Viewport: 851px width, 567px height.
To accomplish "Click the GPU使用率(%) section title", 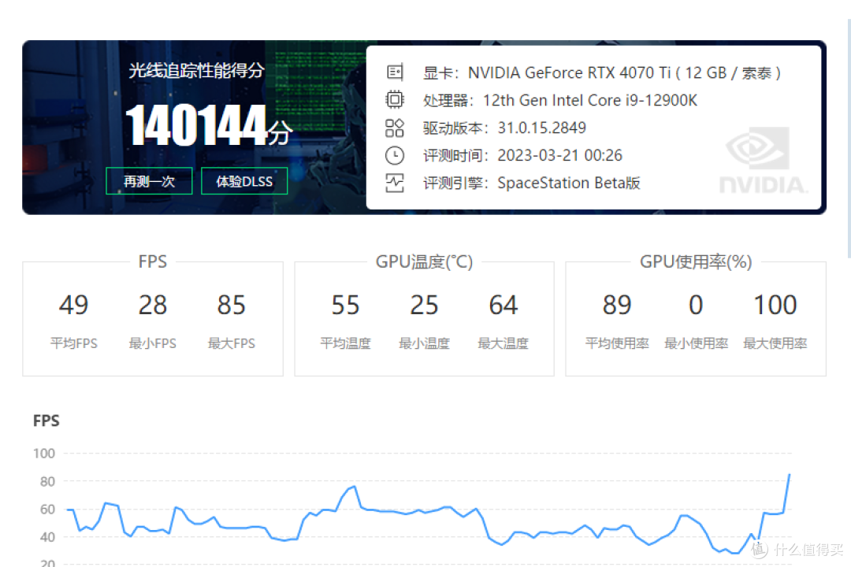I will tap(696, 262).
